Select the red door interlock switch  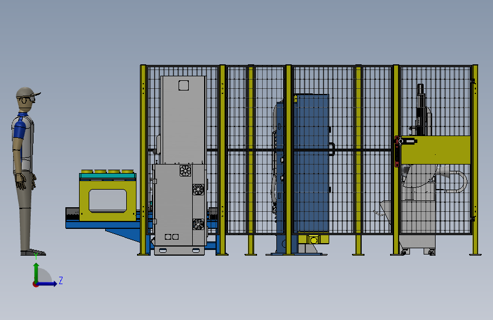coord(397,151)
